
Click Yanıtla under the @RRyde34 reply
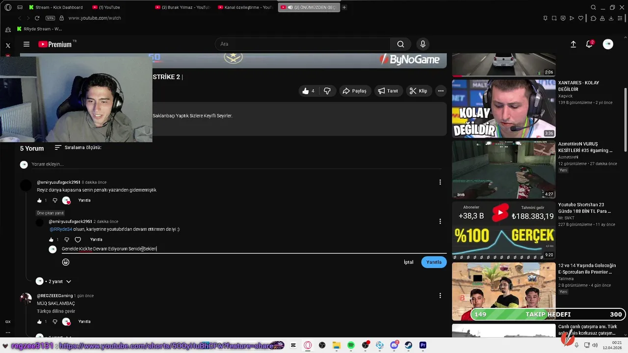click(x=96, y=240)
